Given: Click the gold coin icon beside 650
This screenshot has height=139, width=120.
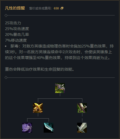Looking at the screenshot, I should point(62,8).
